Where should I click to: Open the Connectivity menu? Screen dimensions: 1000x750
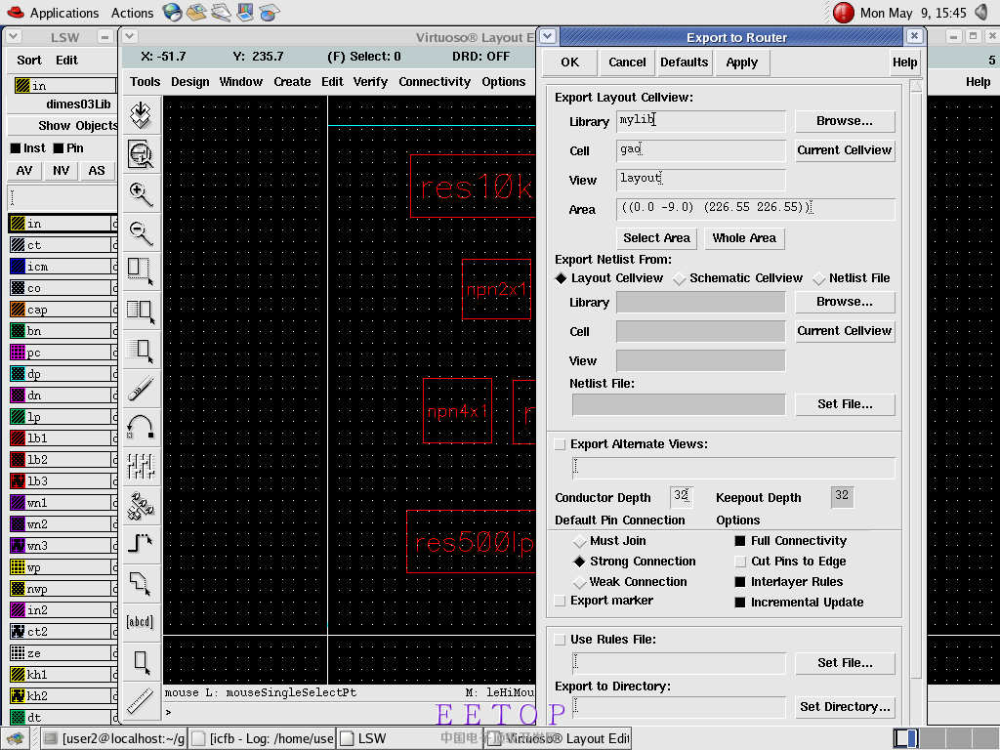(x=435, y=82)
